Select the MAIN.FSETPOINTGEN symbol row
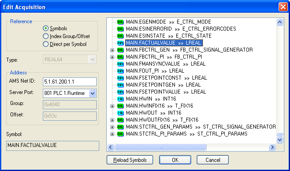This screenshot has width=290, height=171. point(163,85)
